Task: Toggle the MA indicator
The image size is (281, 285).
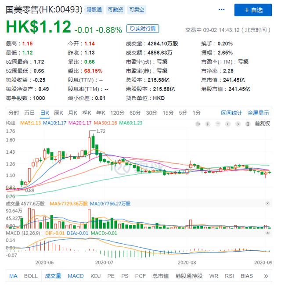Action: click(13, 276)
